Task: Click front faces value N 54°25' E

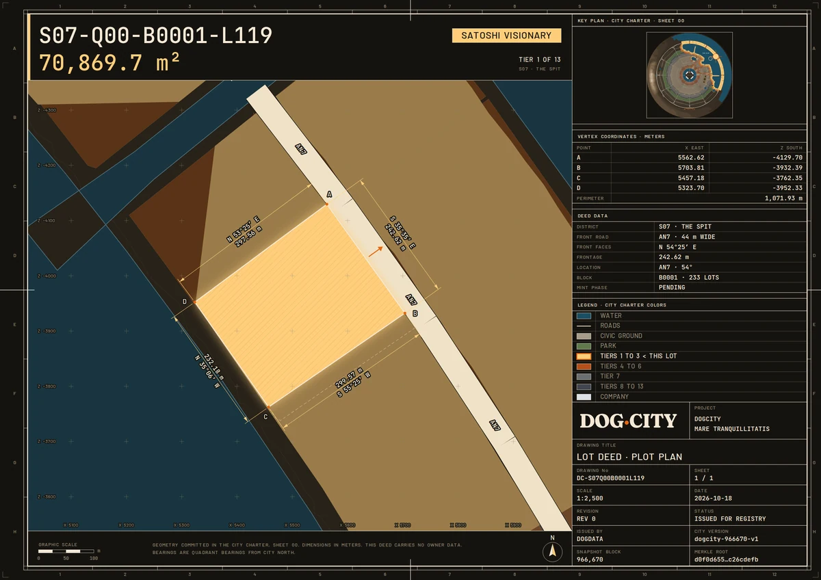Action: (677, 247)
